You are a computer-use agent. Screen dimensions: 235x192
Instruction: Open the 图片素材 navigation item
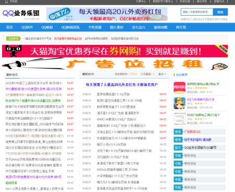116,27
